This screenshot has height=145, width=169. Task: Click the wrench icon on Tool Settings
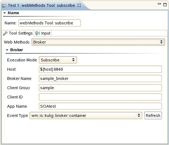click(x=5, y=33)
